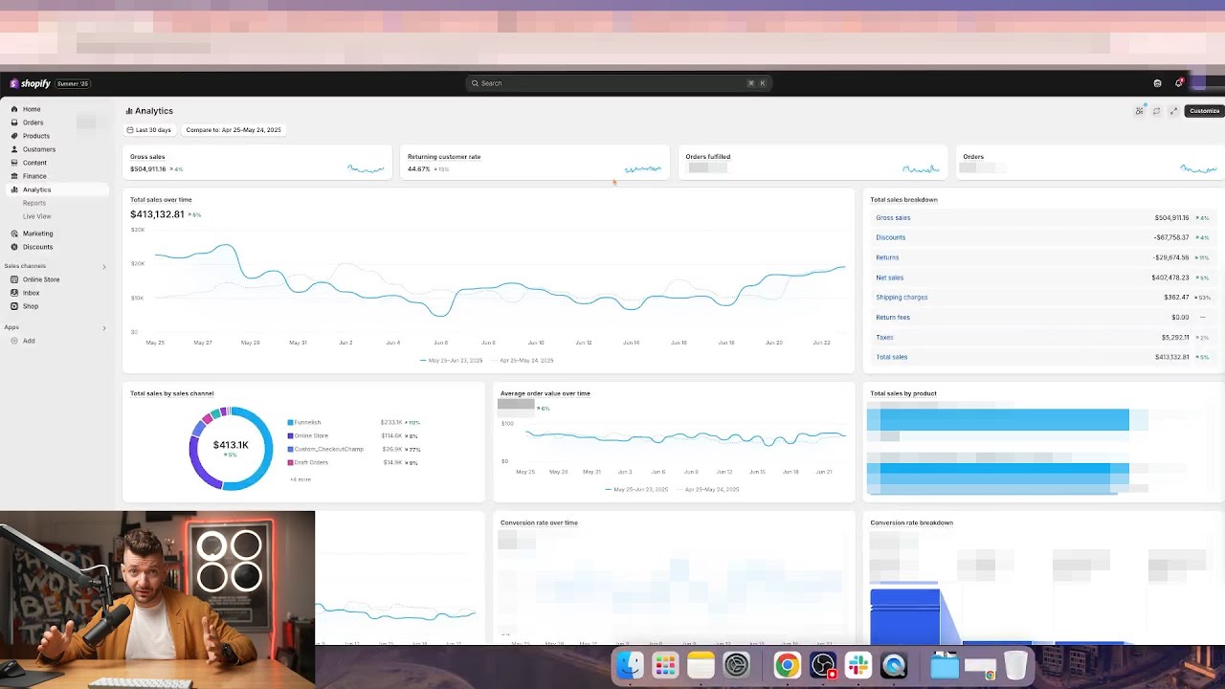The image size is (1225, 689).
Task: Click the Customize button
Action: point(1204,111)
